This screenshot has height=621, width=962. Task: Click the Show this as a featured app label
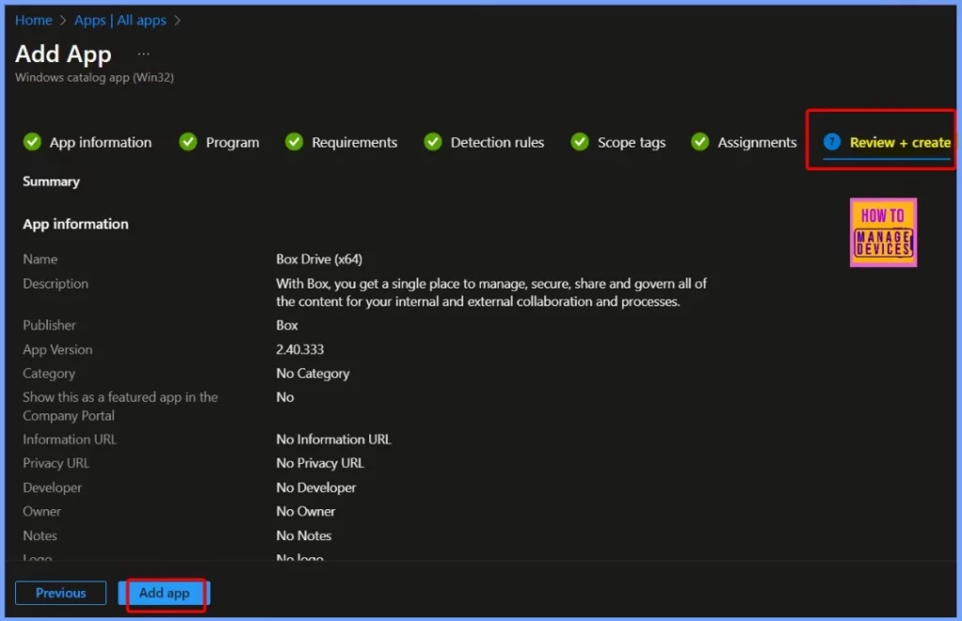point(120,406)
